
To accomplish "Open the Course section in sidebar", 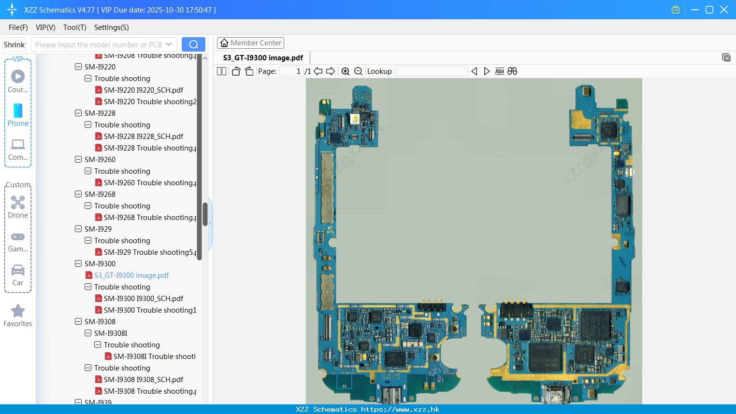I will [x=18, y=81].
